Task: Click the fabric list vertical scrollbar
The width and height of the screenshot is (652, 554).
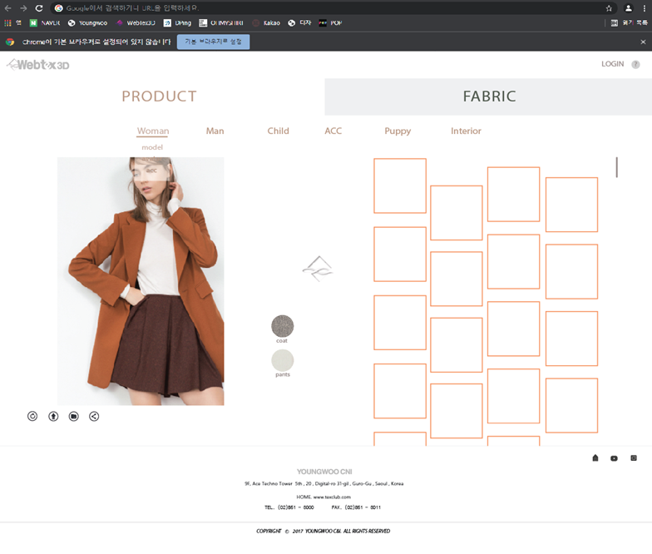Action: (x=616, y=167)
